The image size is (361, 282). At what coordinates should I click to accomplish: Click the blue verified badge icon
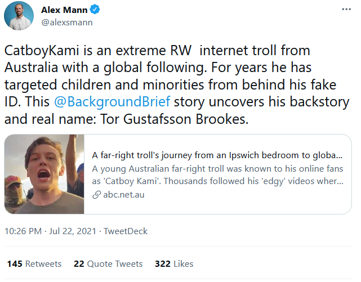coord(96,10)
